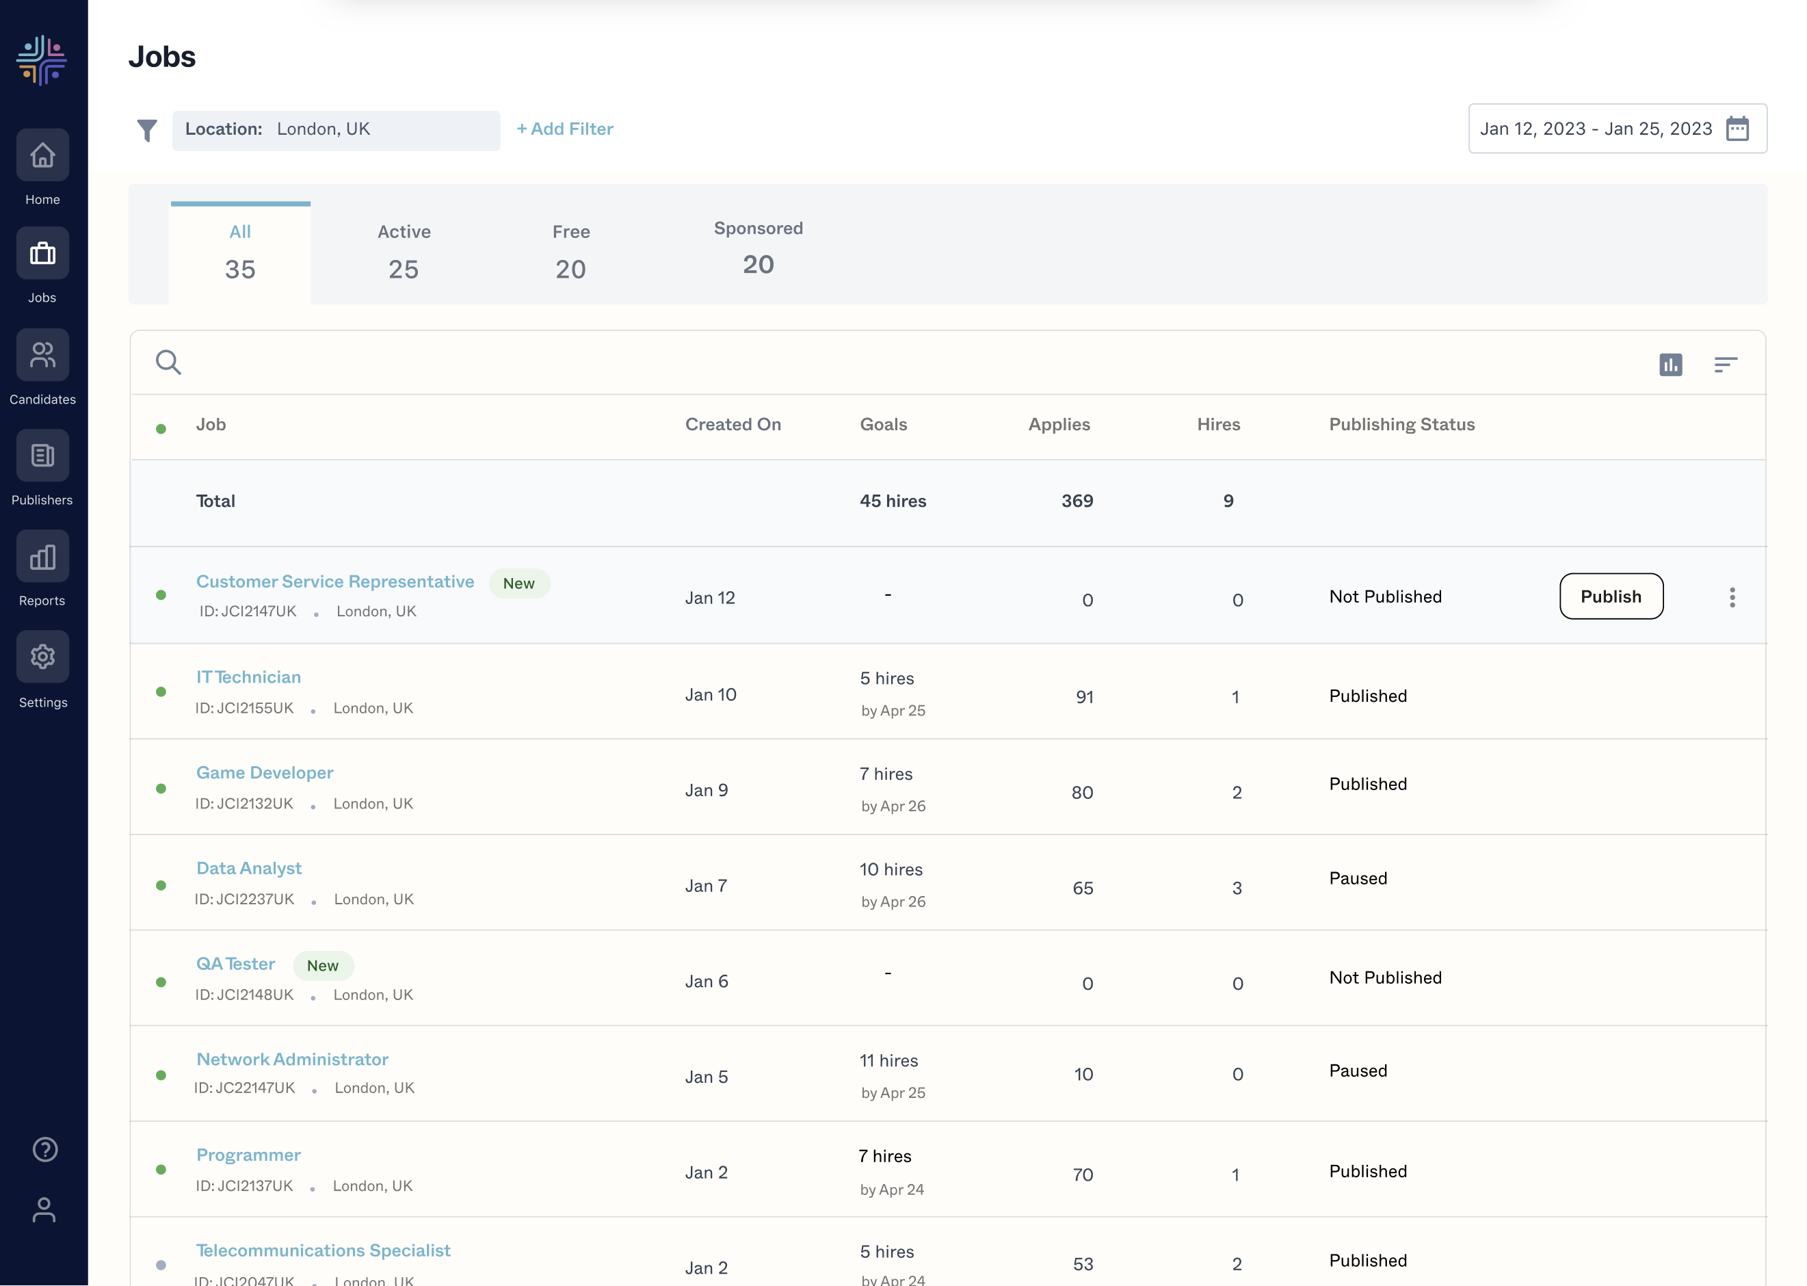
Task: Open the Location filter London, UK
Action: click(x=336, y=130)
